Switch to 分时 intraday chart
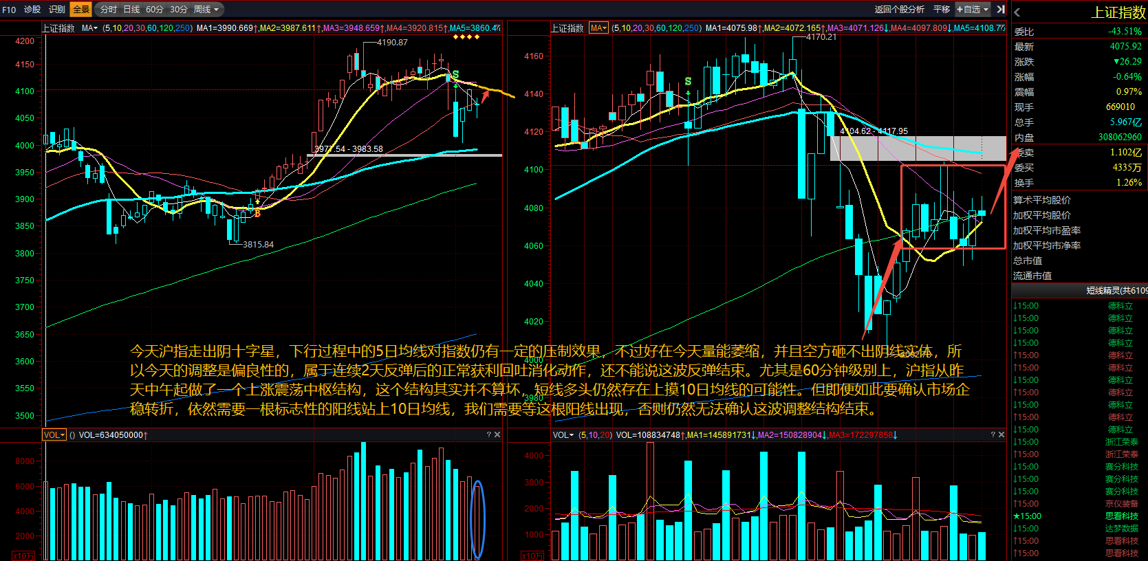Image resolution: width=1148 pixels, height=561 pixels. click(x=109, y=9)
